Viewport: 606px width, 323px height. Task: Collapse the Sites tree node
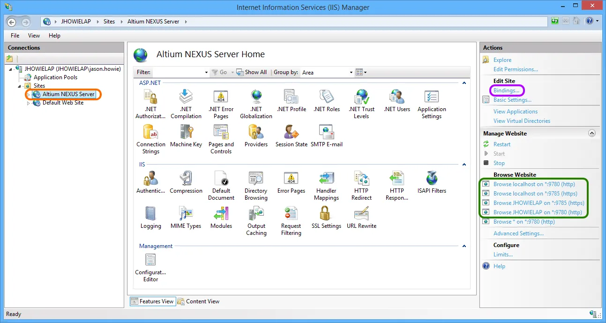click(20, 86)
